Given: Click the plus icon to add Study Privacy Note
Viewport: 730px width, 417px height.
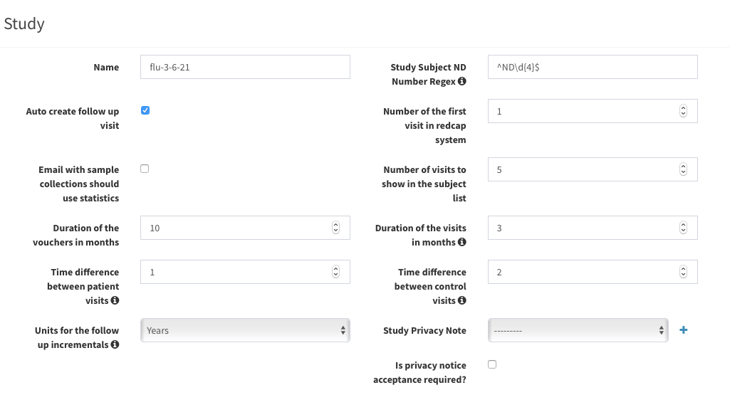Looking at the screenshot, I should point(684,330).
